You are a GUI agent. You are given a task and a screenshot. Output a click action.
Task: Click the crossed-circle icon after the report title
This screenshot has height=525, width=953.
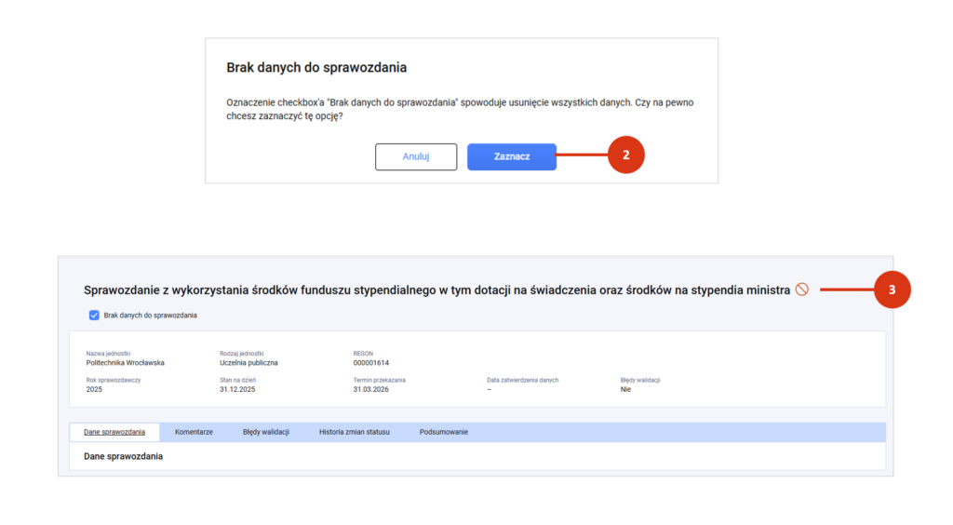[801, 290]
